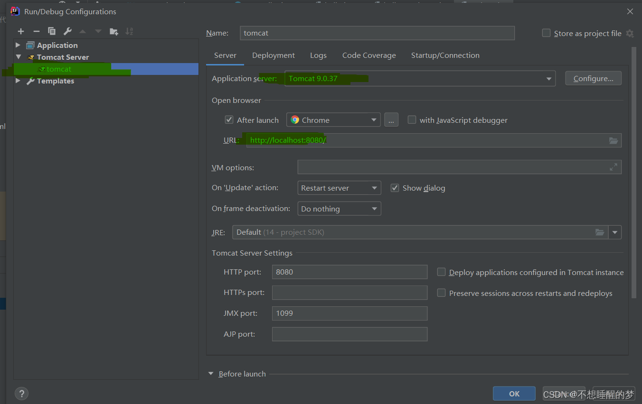Click the IntelliJ logo in the title bar
The height and width of the screenshot is (404, 642).
click(x=15, y=11)
